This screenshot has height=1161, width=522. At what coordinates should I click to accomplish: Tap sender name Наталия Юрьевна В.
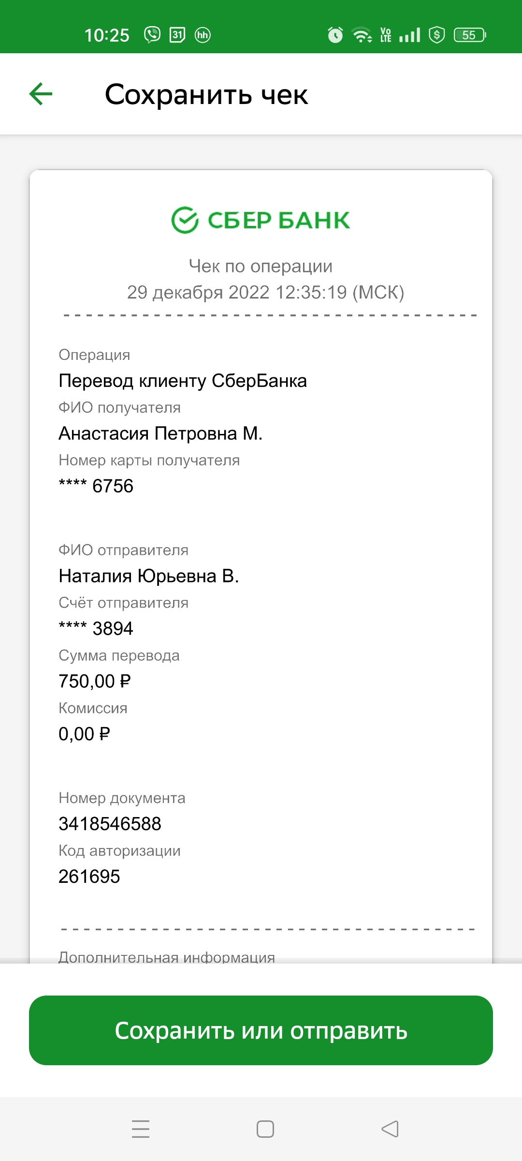tap(149, 576)
